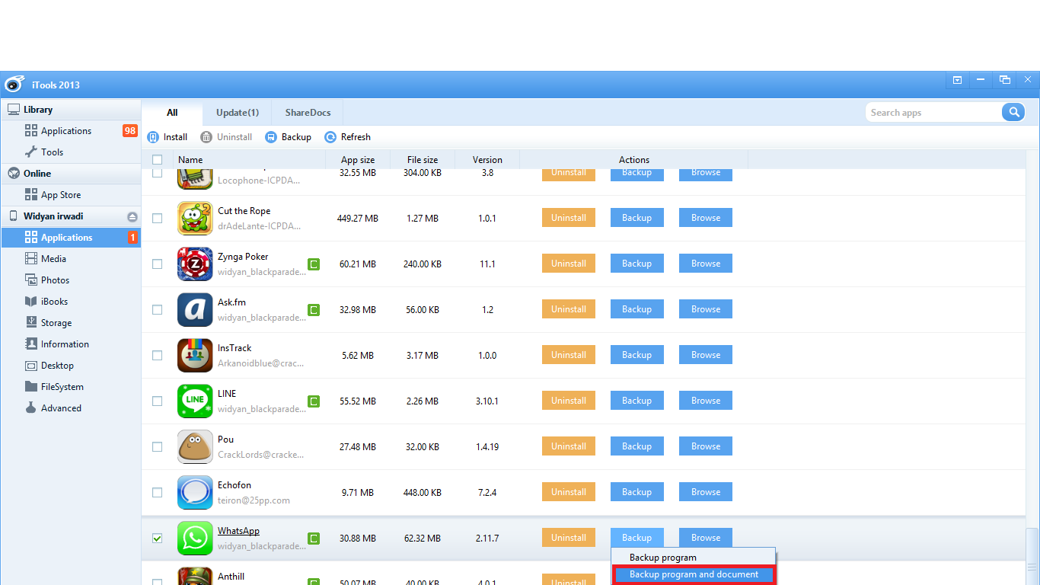Click green badge next to WhatsApp

314,539
